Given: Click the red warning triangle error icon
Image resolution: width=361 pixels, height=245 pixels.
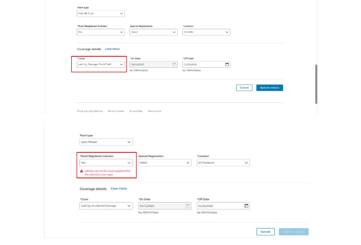Looking at the screenshot, I should coord(82,171).
